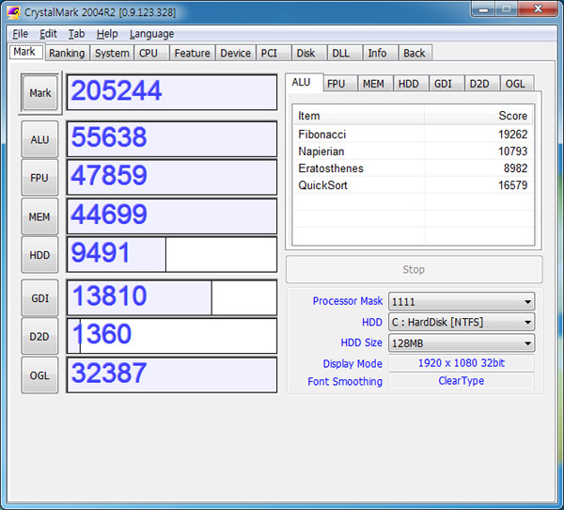Image resolution: width=564 pixels, height=510 pixels.
Task: Click the QuickSort score 16579
Action: click(512, 185)
